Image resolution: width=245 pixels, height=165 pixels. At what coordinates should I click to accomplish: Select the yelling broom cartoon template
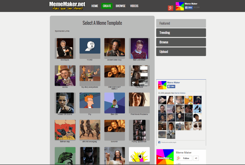click(139, 156)
